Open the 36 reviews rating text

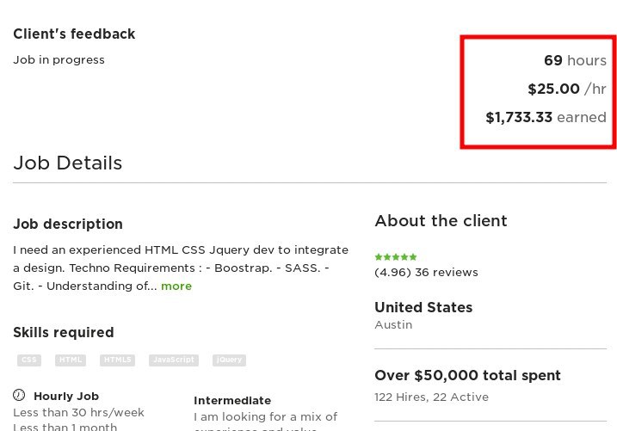426,272
